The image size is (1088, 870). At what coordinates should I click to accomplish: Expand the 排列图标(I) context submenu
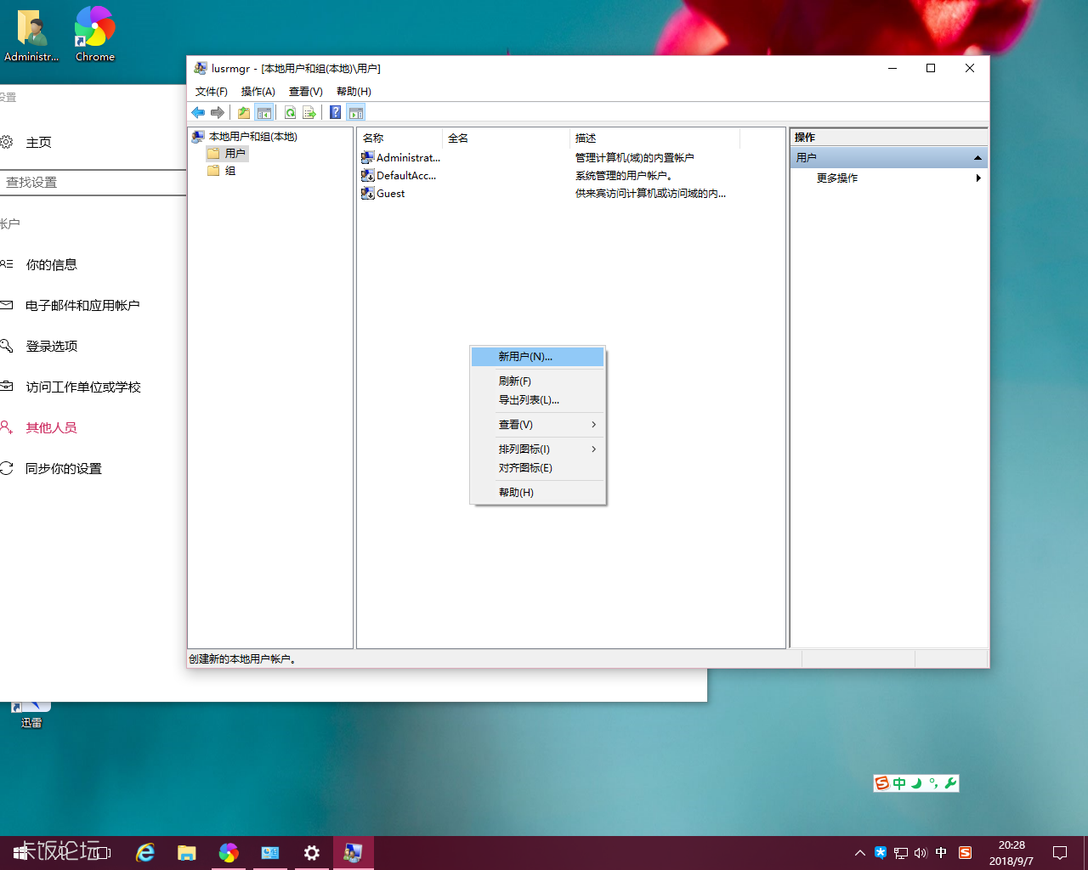[538, 449]
